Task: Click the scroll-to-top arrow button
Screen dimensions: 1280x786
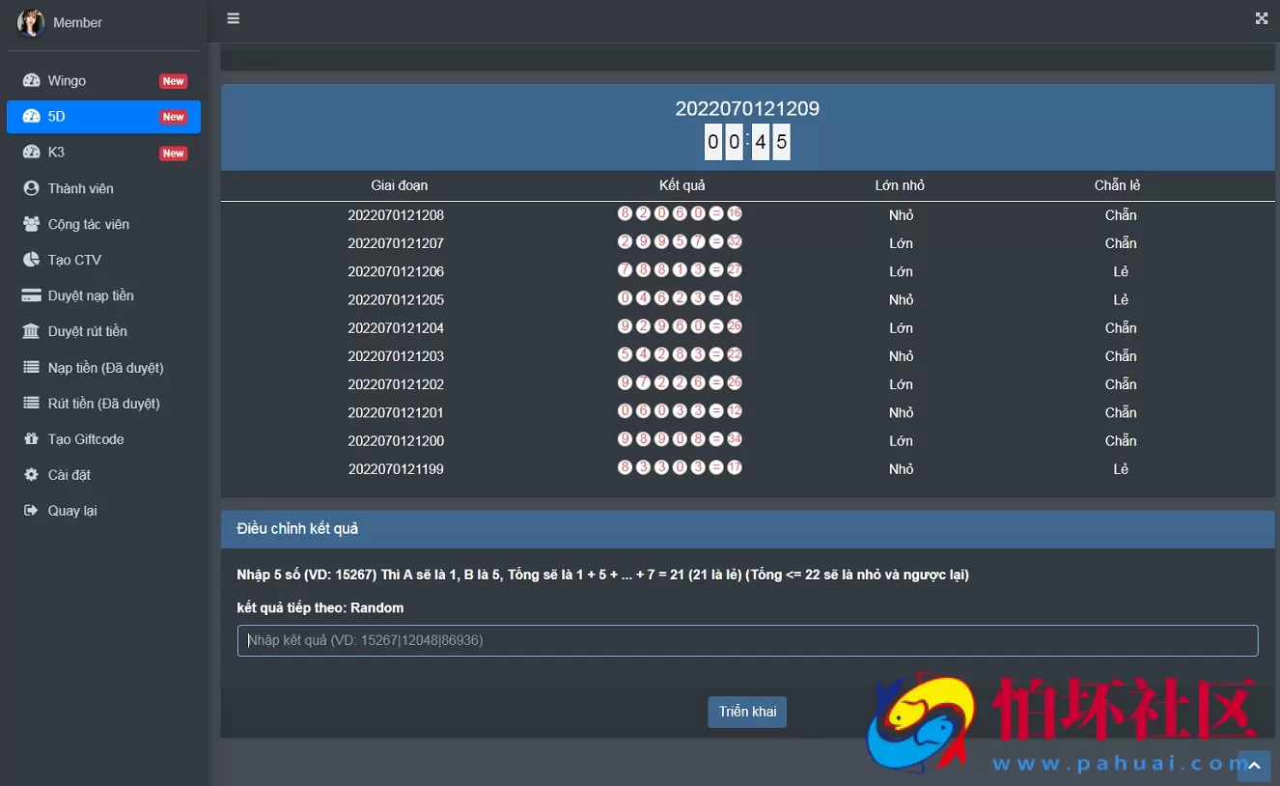Action: pyautogui.click(x=1254, y=766)
